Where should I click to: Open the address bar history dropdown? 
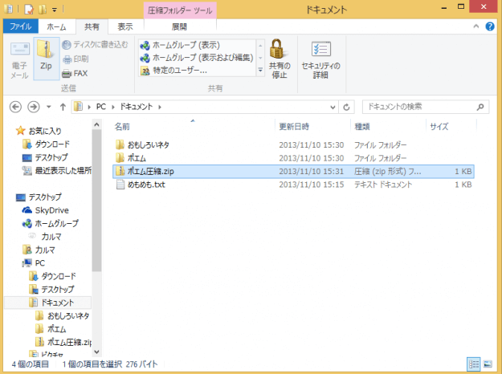pyautogui.click(x=333, y=106)
